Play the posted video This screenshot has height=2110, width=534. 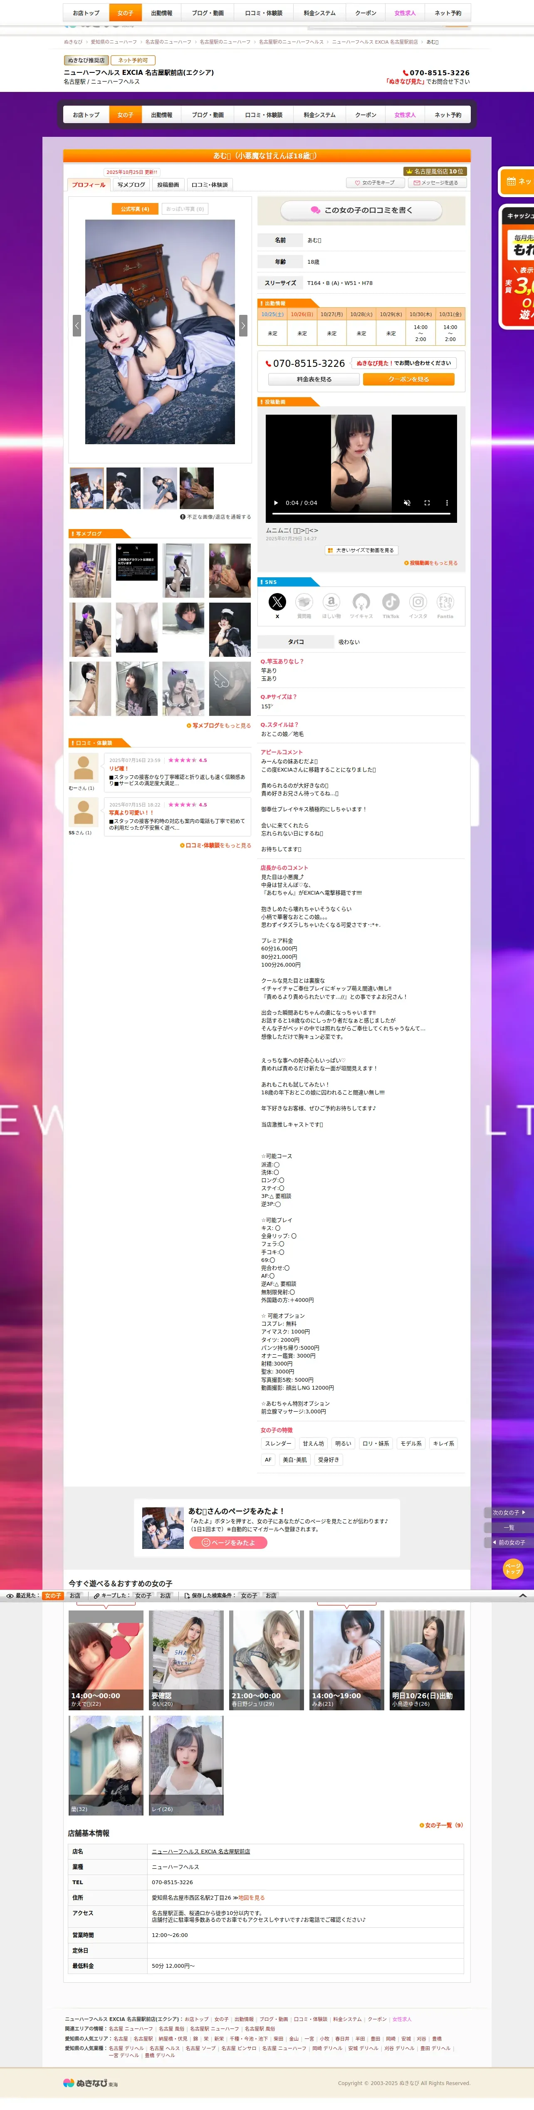[x=276, y=503]
